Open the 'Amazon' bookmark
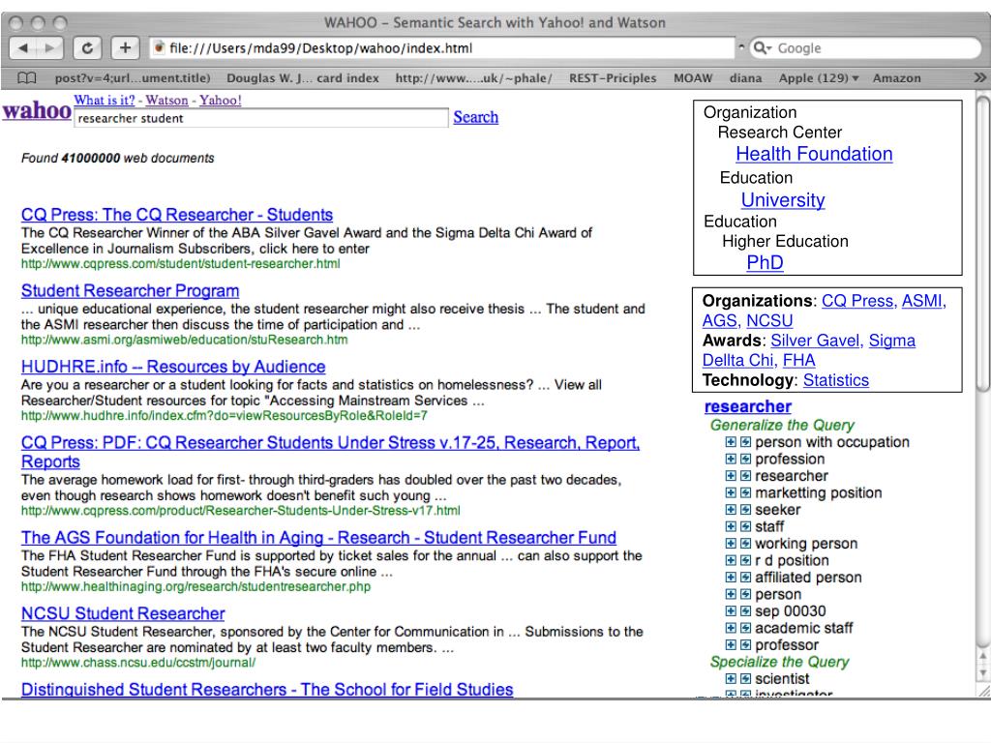 (x=897, y=77)
